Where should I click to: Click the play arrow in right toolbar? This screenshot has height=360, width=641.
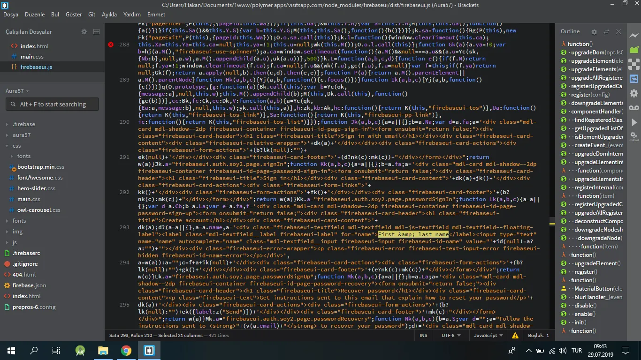[634, 122]
